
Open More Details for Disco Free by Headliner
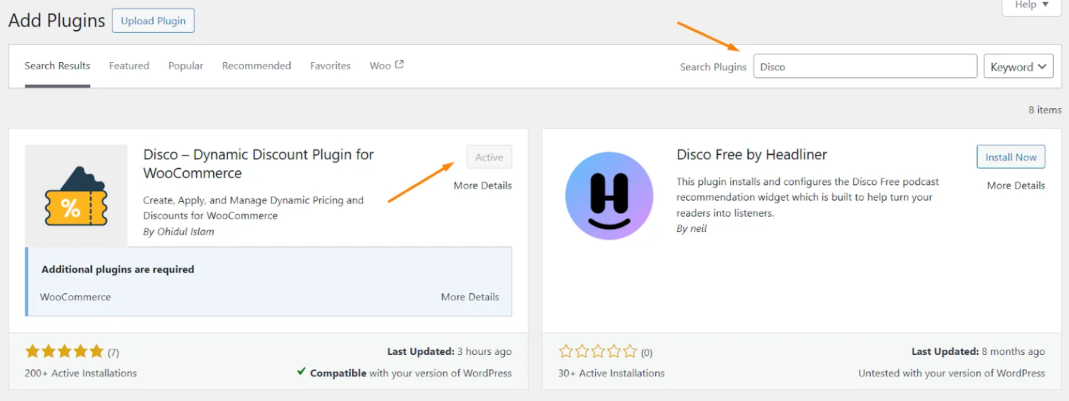click(1016, 185)
